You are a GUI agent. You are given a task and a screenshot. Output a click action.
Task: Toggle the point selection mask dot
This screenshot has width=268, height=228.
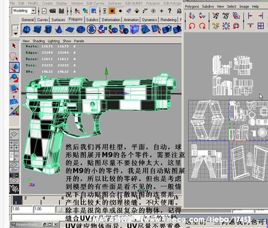pyautogui.click(x=121, y=11)
